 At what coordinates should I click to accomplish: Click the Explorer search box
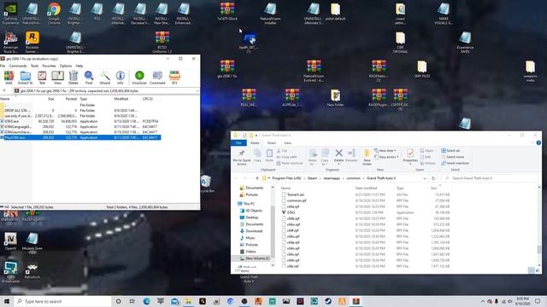(x=490, y=178)
